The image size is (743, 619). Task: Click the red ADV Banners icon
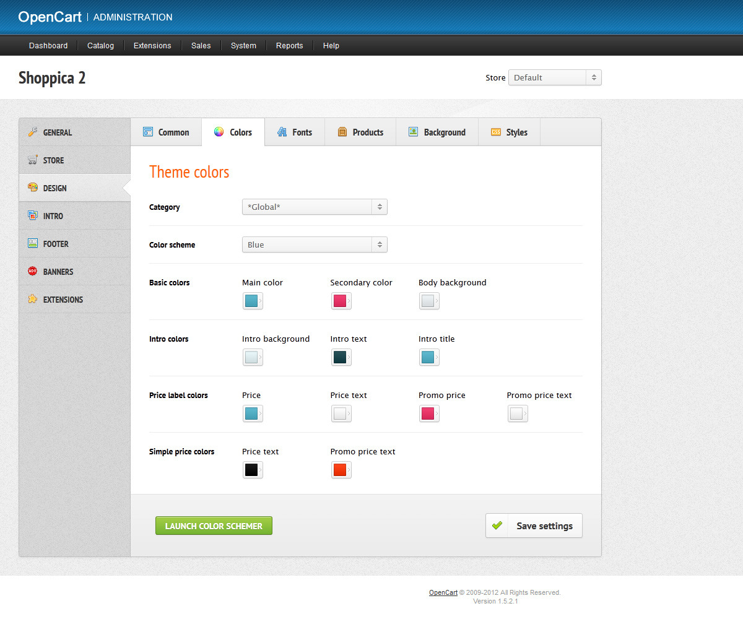[x=33, y=272]
